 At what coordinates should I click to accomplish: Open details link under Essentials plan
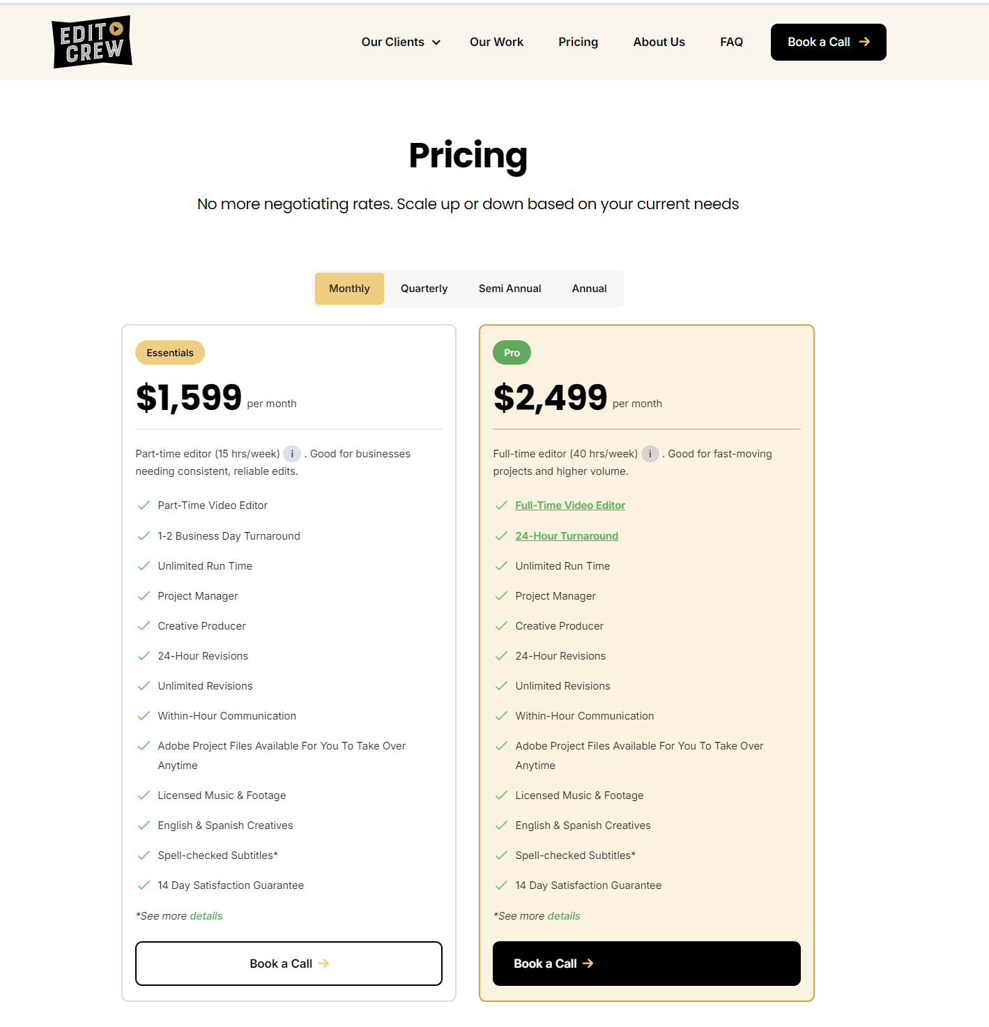click(206, 916)
